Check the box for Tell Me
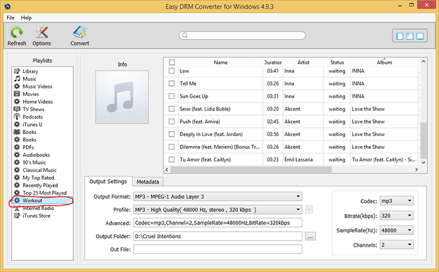Screen dimensions: 439x272 point(172,83)
